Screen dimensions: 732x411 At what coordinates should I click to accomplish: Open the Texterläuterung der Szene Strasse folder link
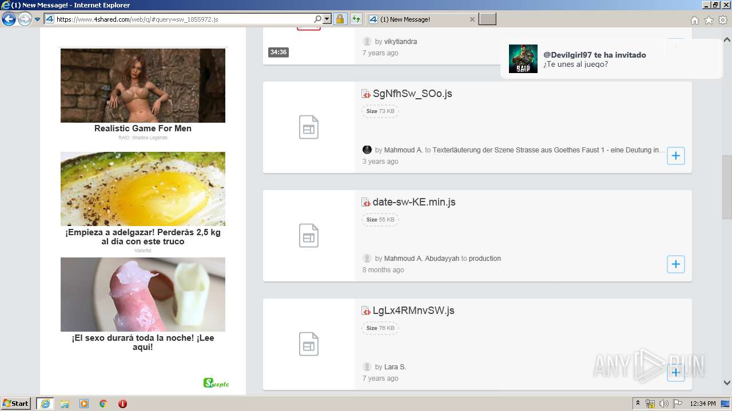(549, 150)
